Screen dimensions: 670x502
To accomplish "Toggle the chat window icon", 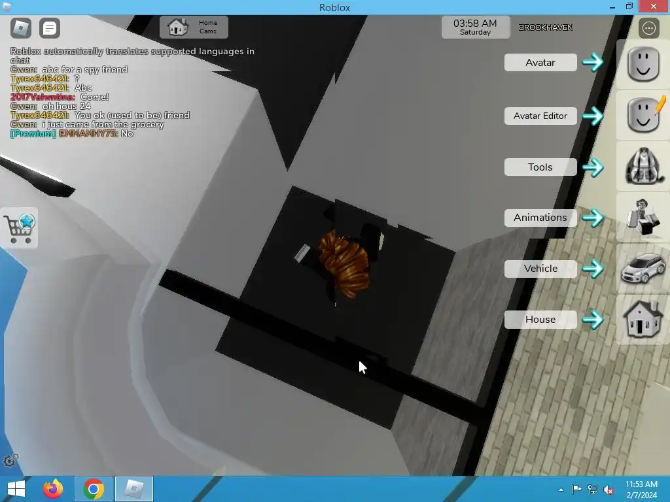I will pos(50,28).
